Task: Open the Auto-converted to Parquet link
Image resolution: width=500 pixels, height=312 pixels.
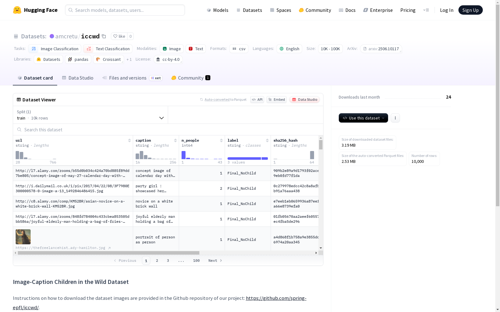Action: (225, 100)
